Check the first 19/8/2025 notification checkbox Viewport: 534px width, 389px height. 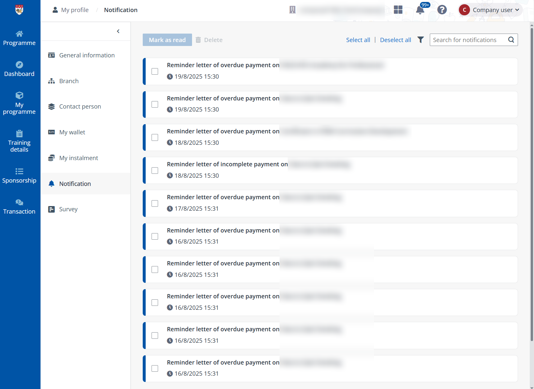tap(154, 71)
